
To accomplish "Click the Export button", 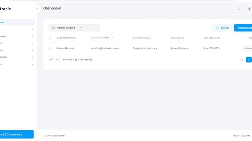I will 222,28.
